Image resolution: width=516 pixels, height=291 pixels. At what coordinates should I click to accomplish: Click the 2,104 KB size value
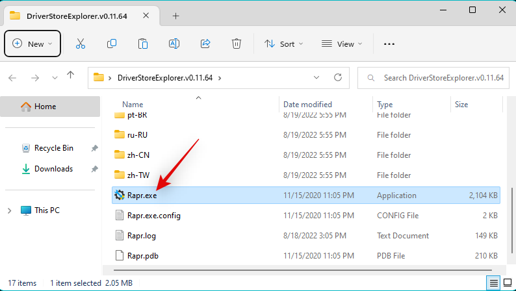coord(483,196)
